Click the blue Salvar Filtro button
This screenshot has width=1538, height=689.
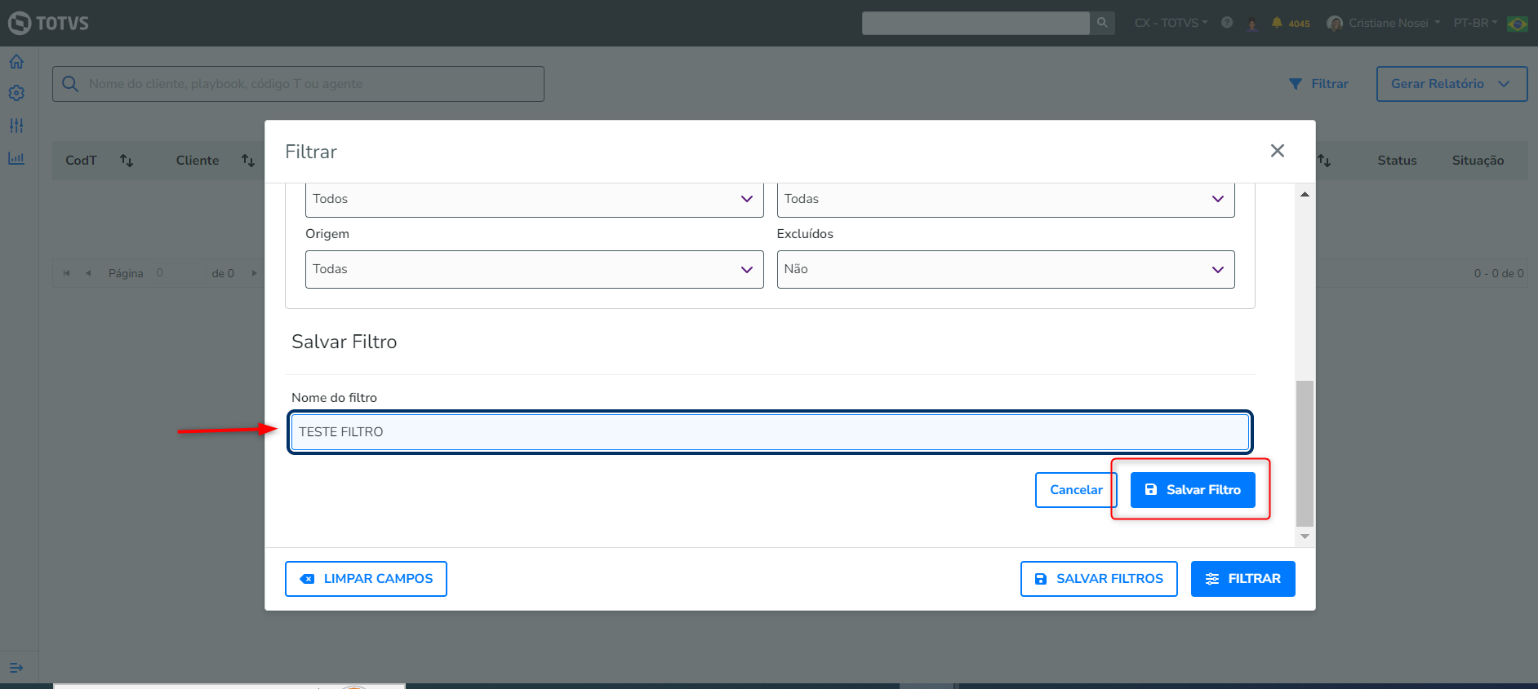(1192, 490)
